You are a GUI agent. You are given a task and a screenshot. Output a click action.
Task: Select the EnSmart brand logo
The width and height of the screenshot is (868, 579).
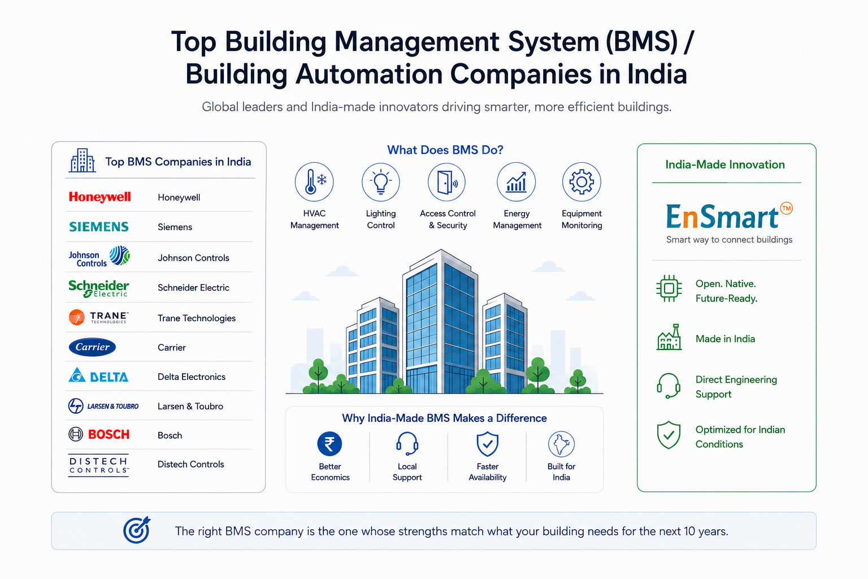[x=729, y=217]
